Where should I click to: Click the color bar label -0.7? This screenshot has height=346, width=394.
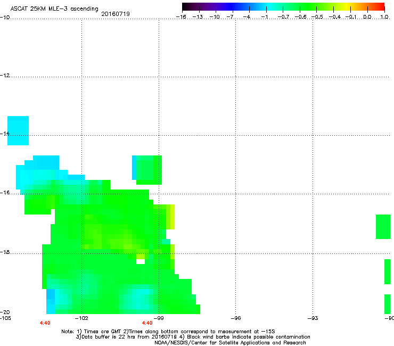pyautogui.click(x=283, y=17)
